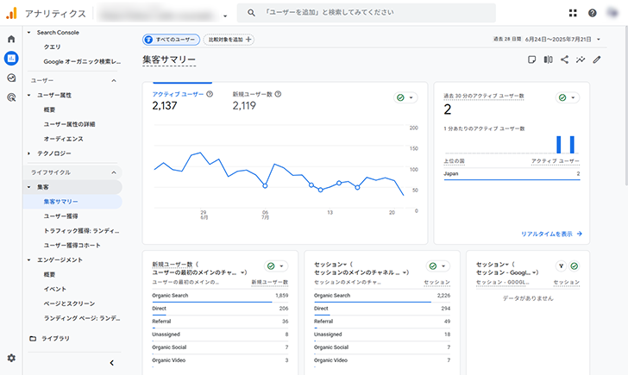Collapse the ライフサイクル section chevron
Image resolution: width=628 pixels, height=375 pixels.
pos(114,172)
